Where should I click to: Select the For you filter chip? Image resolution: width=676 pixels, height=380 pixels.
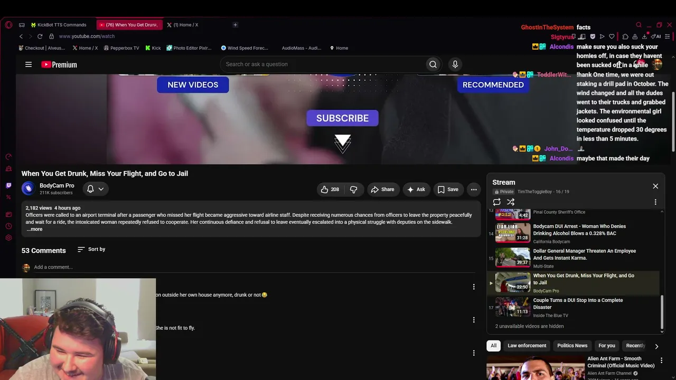607,346
